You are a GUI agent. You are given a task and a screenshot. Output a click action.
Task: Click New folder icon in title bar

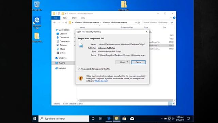pos(63,14)
